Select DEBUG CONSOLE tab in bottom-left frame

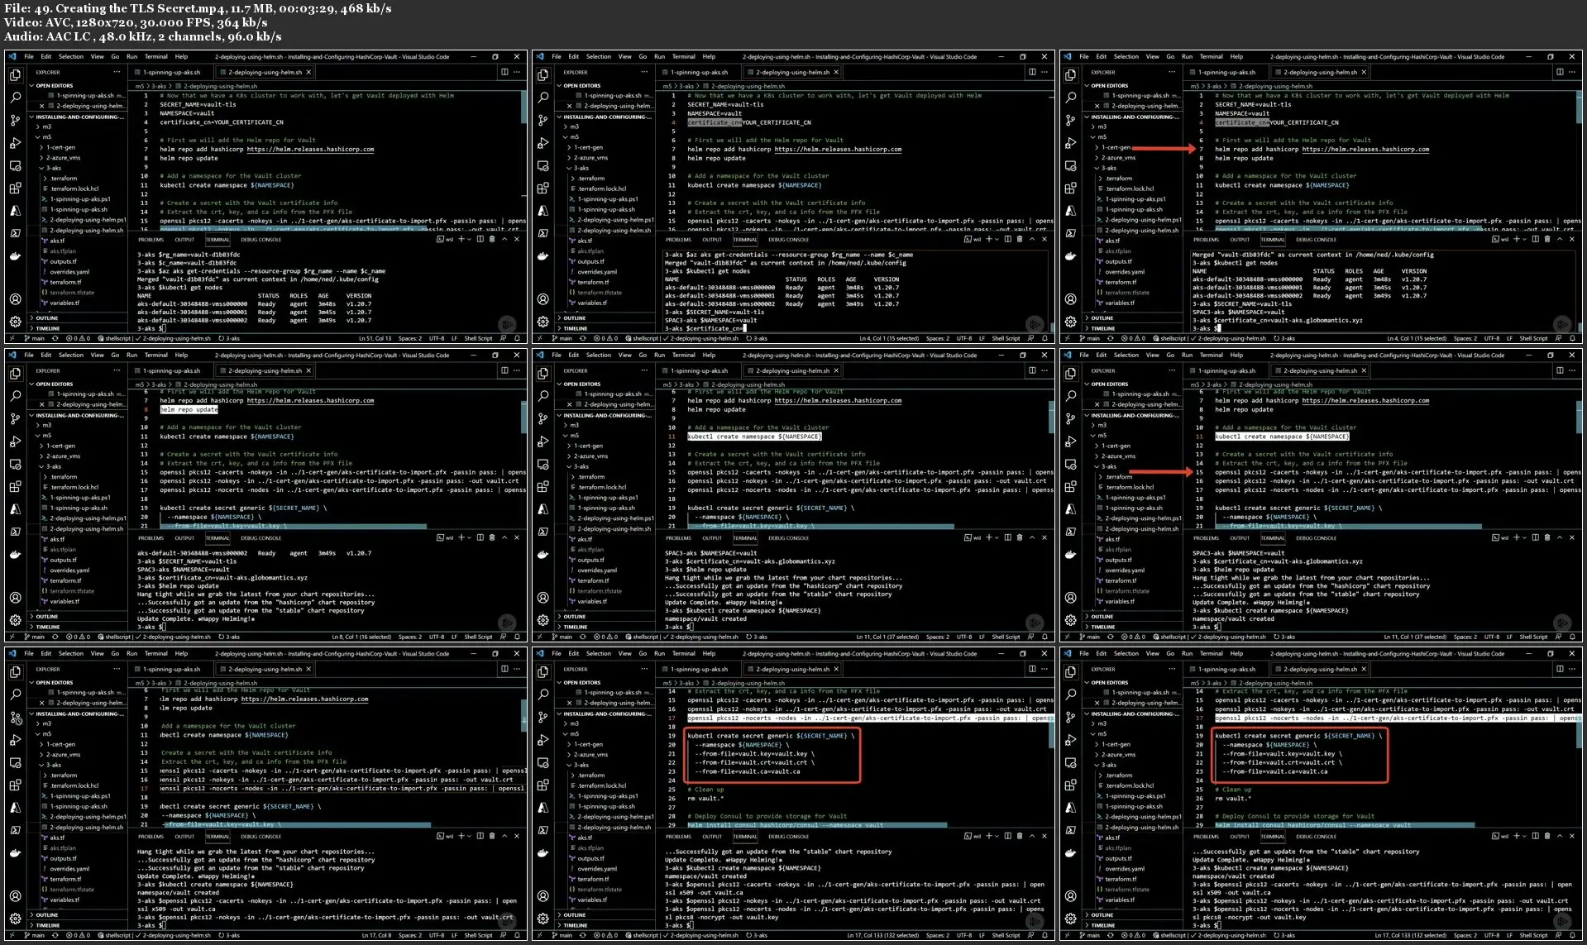(x=261, y=837)
